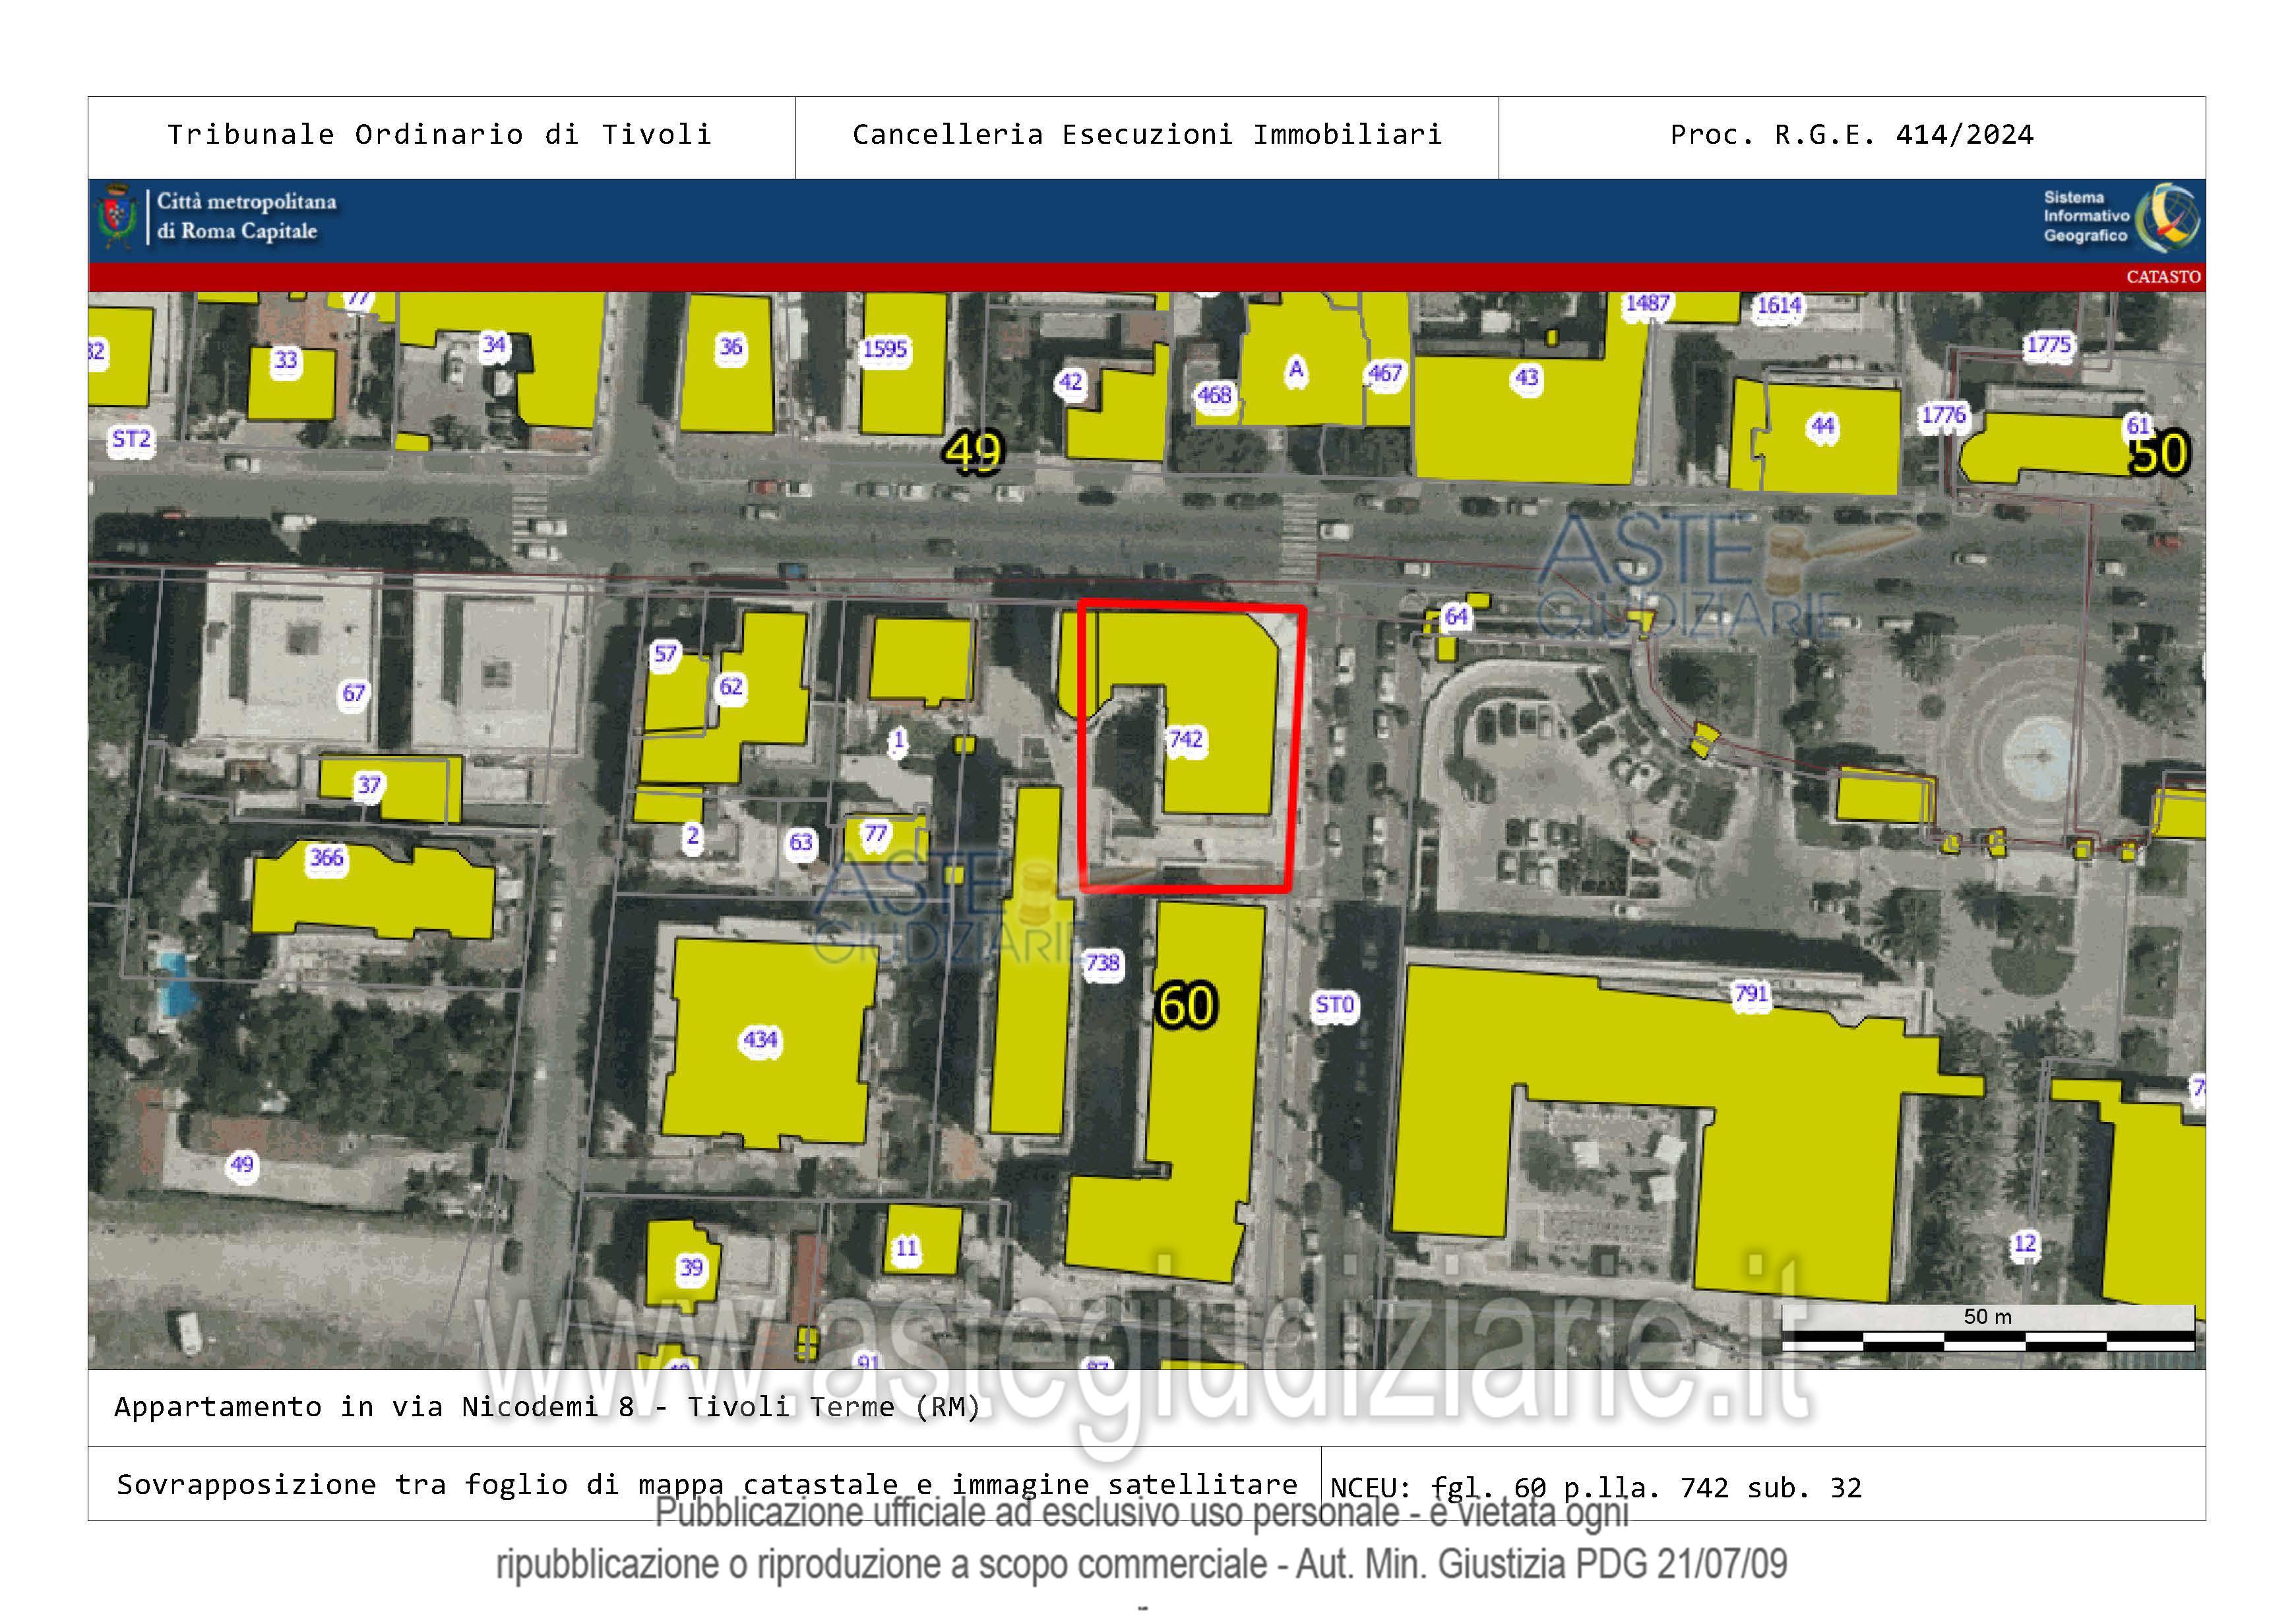
Task: Click sheet number 60 label on map
Action: point(1186,1005)
